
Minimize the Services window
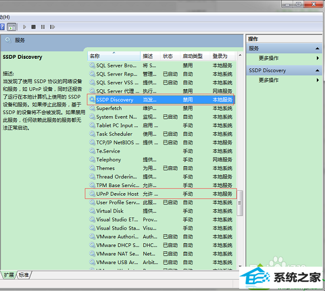click(287, 4)
